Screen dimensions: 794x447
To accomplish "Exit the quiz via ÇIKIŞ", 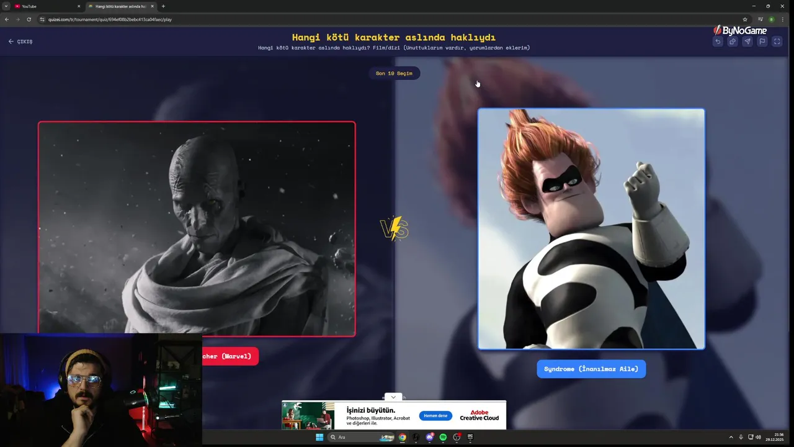I will (x=20, y=42).
